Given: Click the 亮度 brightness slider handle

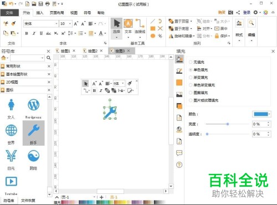Looking at the screenshot, I should click(x=228, y=124).
